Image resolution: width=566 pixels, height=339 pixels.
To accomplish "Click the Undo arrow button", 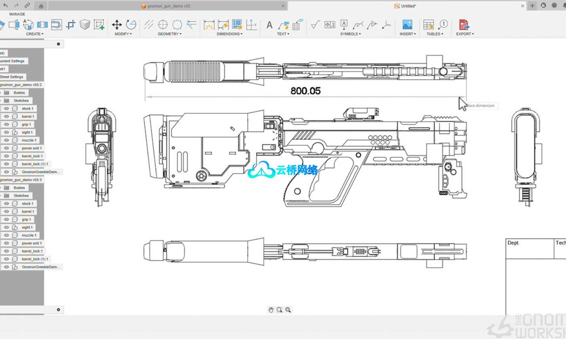I will pyautogui.click(x=6, y=6).
